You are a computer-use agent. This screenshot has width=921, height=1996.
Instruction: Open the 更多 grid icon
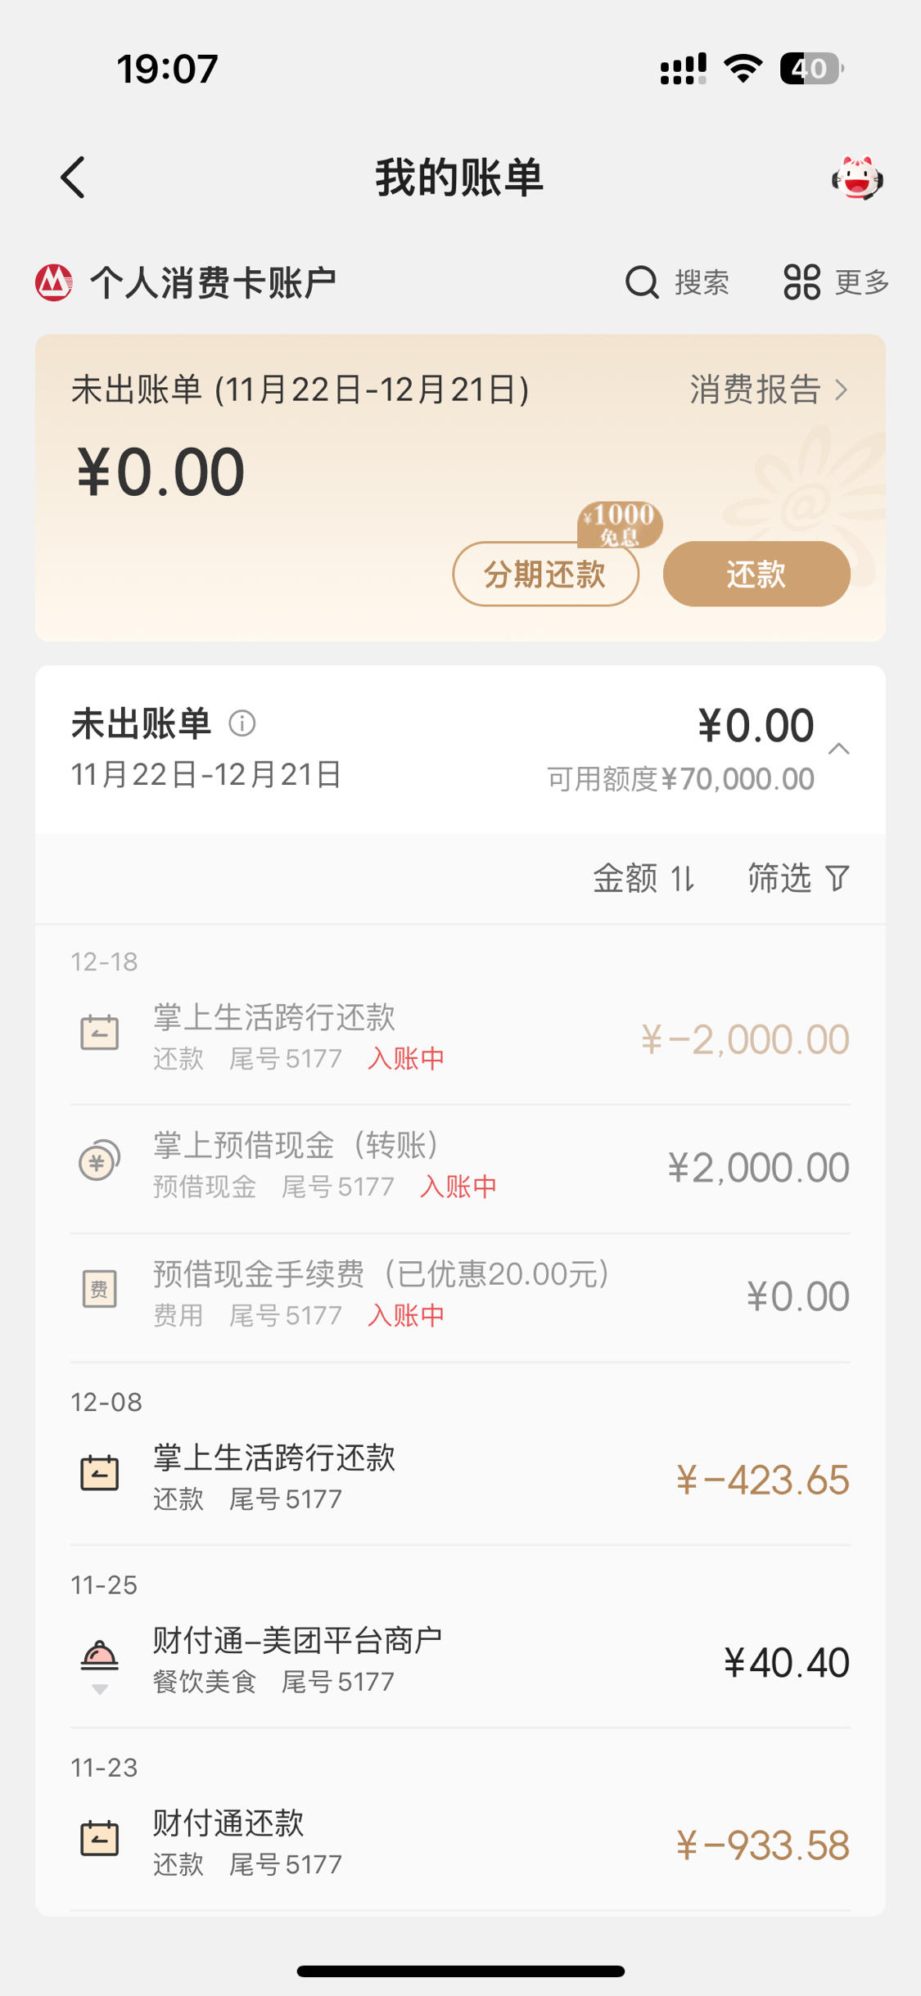pos(801,282)
